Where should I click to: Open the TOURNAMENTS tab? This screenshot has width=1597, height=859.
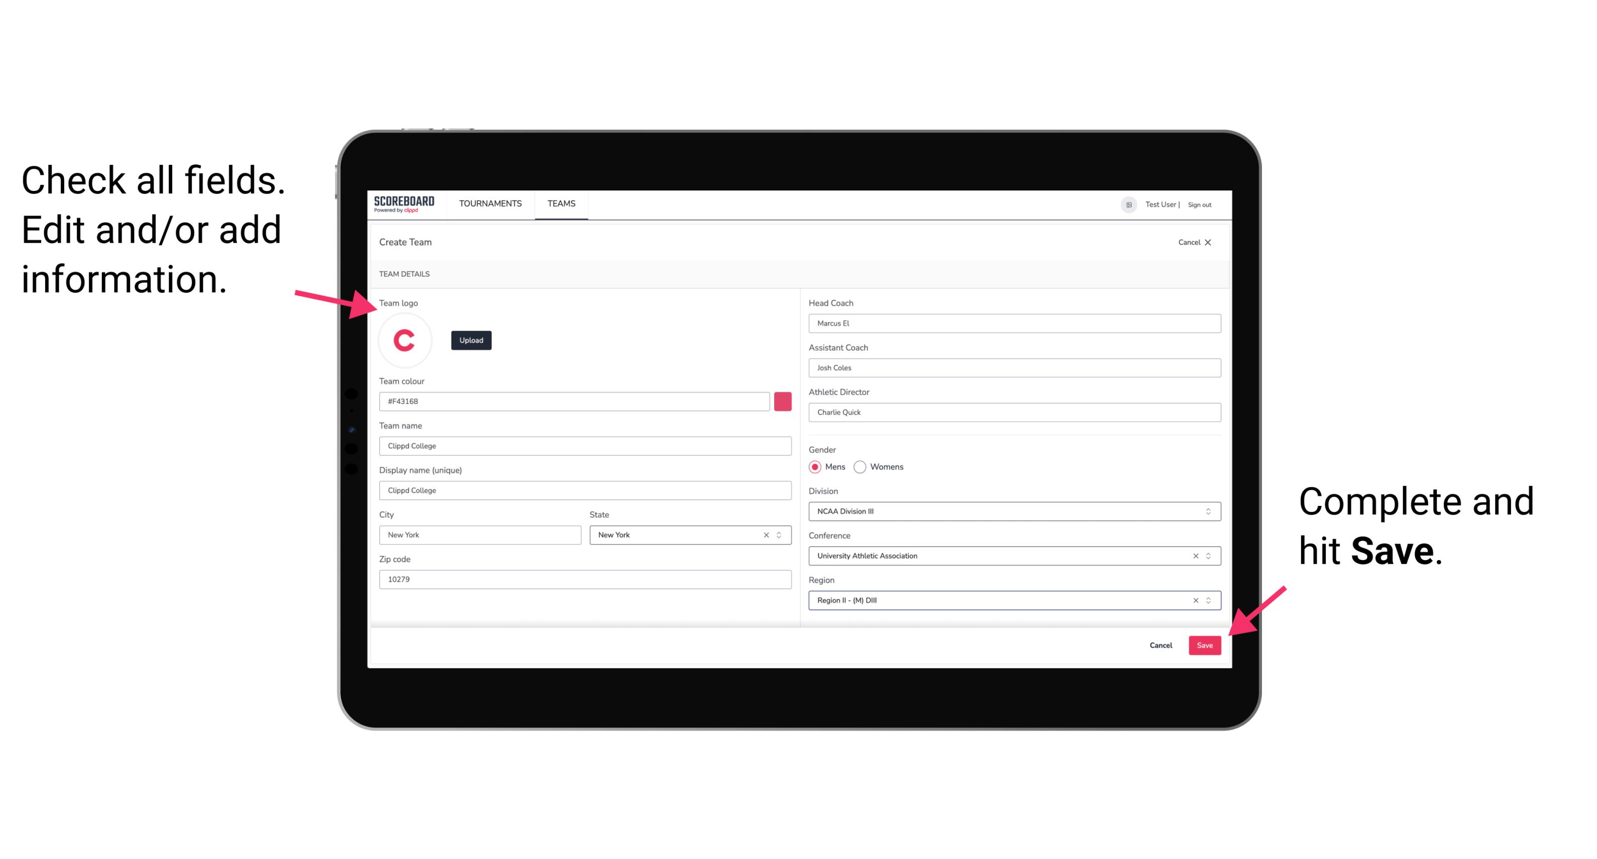tap(490, 203)
